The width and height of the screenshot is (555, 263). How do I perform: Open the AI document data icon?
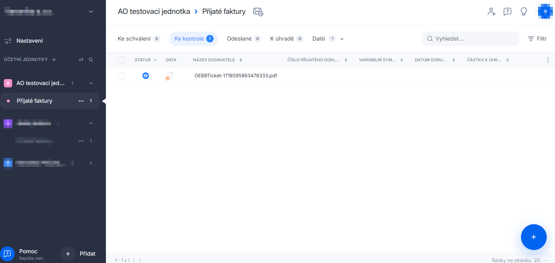point(169,76)
